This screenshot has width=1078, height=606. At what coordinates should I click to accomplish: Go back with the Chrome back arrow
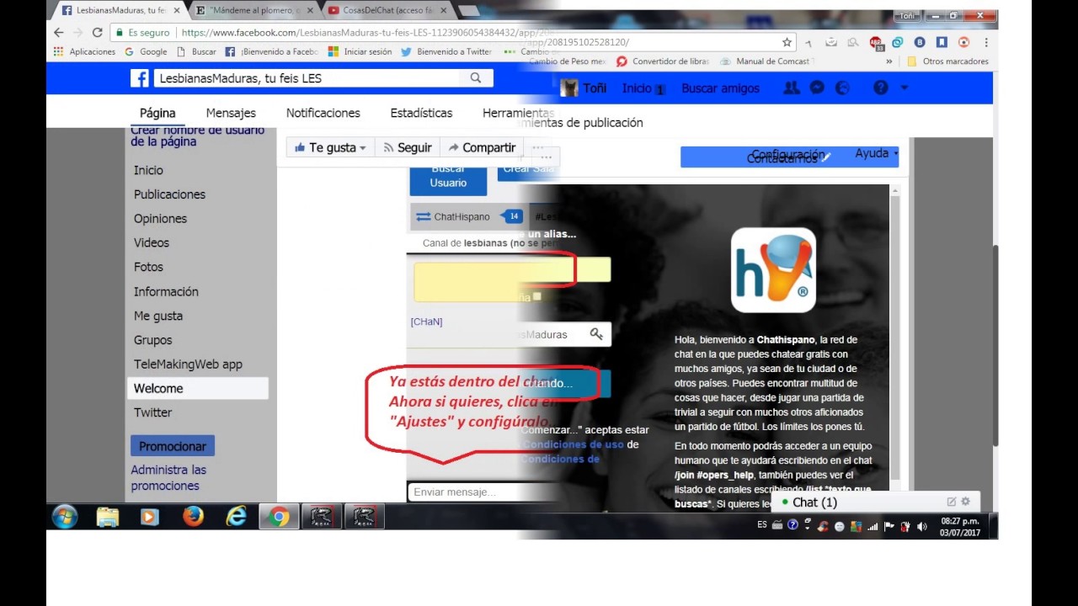tap(58, 32)
